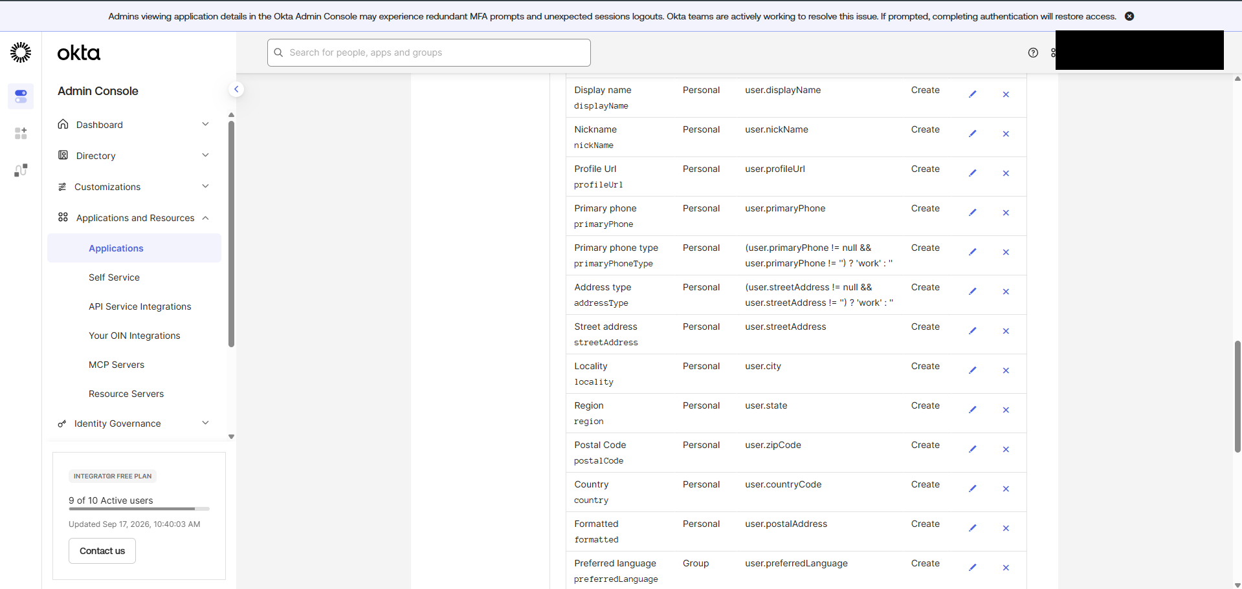Screen dimensions: 1242x589
Task: Open the Applications menu item
Action: point(134,248)
